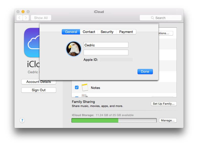Click the eagle profile picture

pos(74,49)
